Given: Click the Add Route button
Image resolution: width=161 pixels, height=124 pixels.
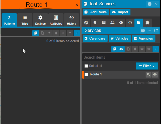Looking at the screenshot, I should [x=95, y=12].
